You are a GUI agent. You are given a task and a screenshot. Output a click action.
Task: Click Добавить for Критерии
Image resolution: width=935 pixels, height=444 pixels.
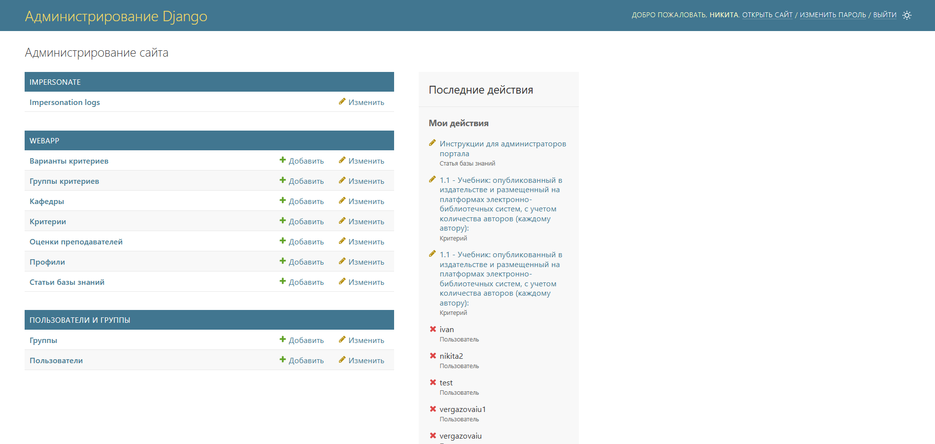tap(301, 221)
